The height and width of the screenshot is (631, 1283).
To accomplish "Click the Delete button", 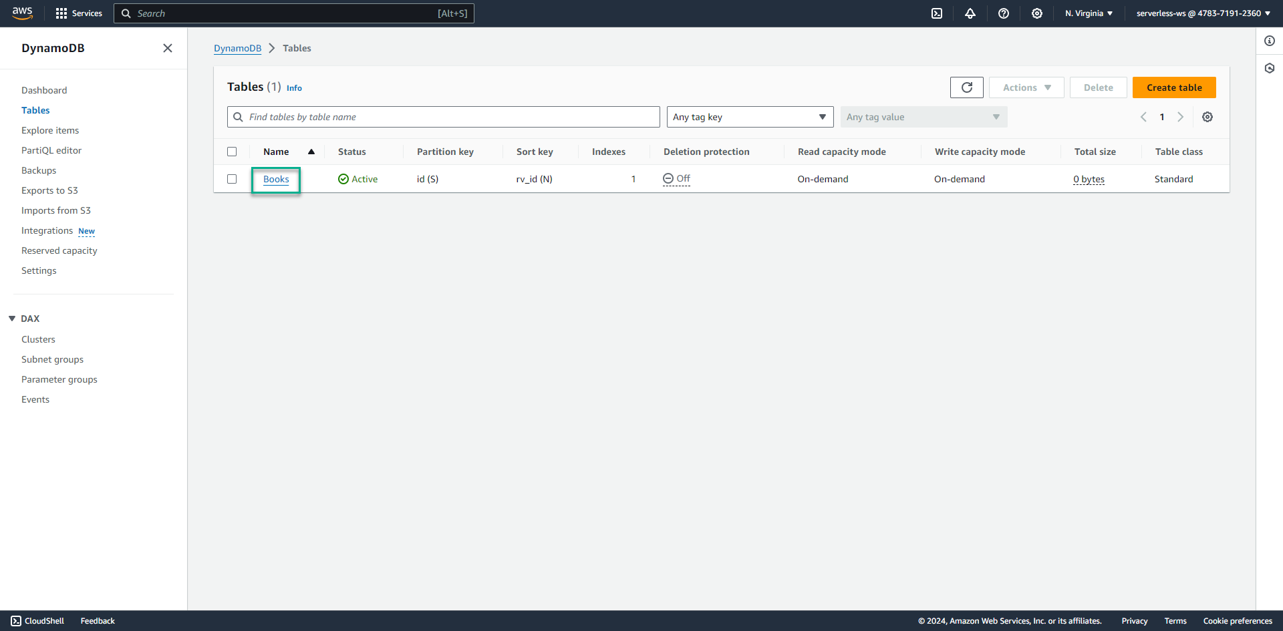I will (x=1098, y=87).
